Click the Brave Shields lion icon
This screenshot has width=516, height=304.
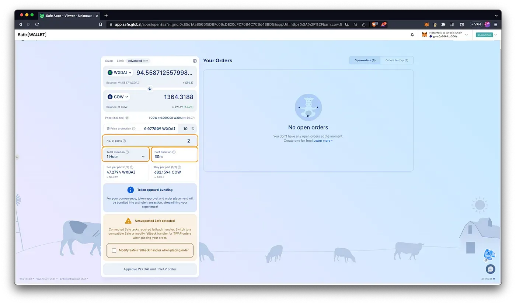[x=374, y=24]
